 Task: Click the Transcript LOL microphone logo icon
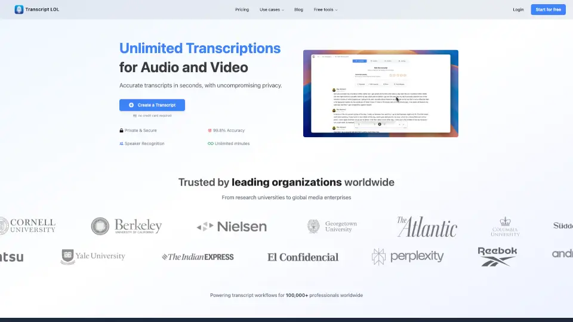19,10
